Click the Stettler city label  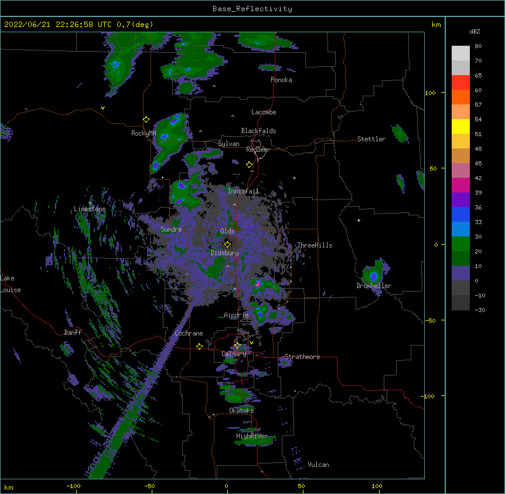pos(371,139)
